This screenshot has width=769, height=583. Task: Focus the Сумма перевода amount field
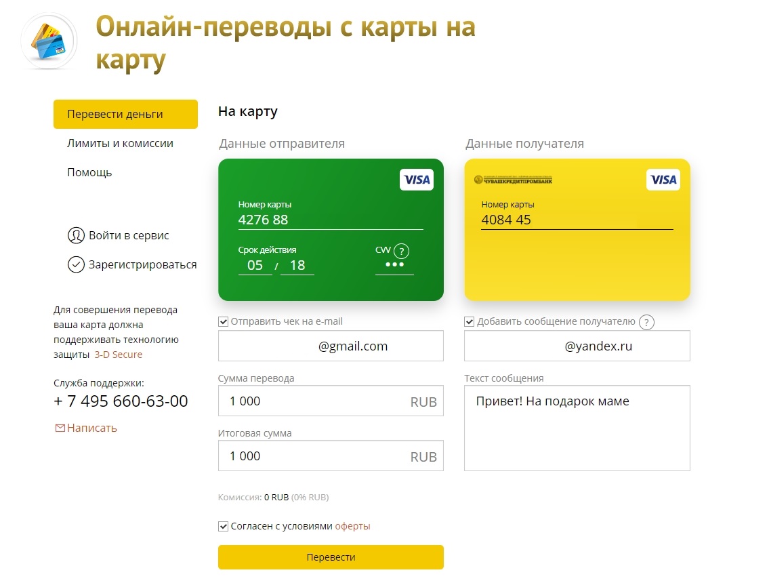(315, 401)
